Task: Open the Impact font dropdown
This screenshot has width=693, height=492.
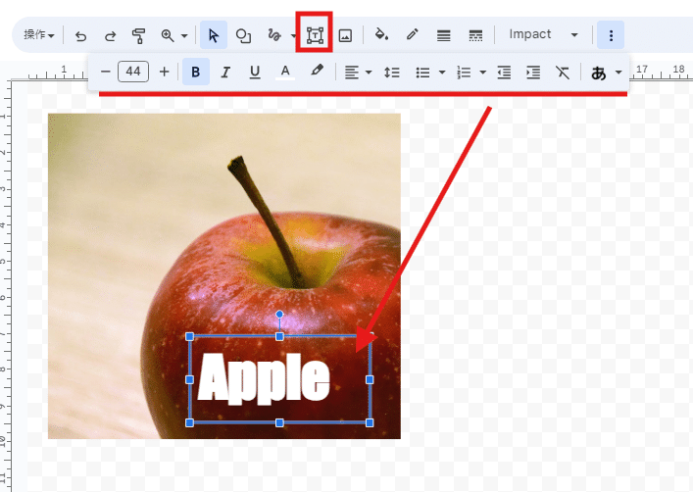Action: (x=543, y=34)
